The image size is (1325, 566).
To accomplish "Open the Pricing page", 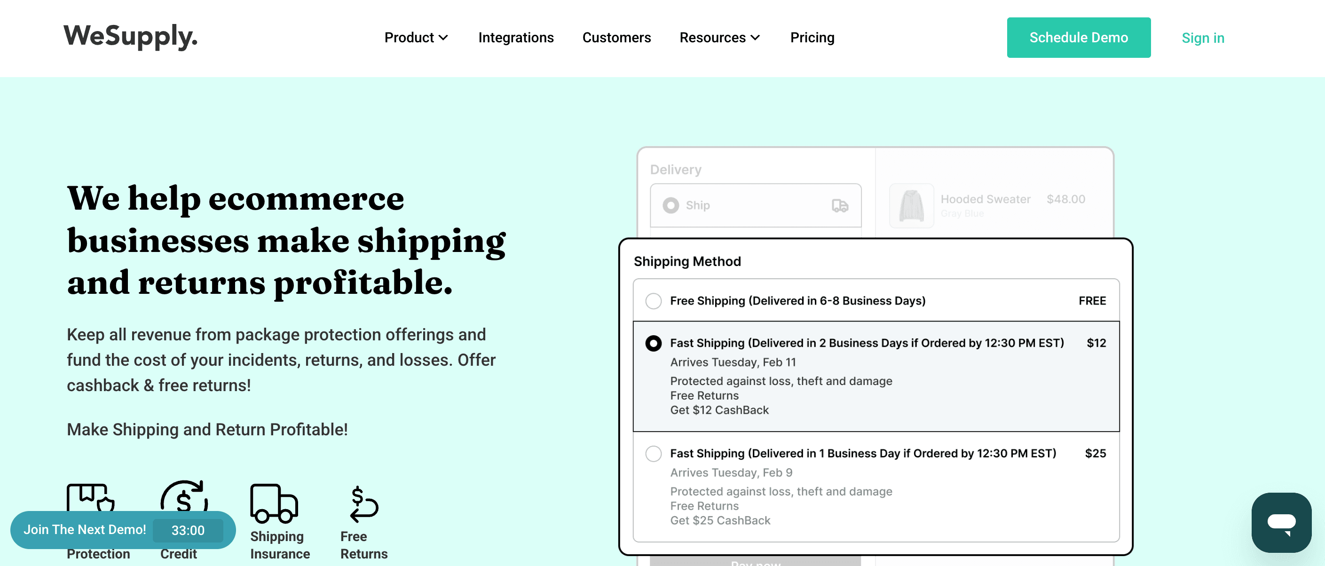I will click(x=812, y=38).
